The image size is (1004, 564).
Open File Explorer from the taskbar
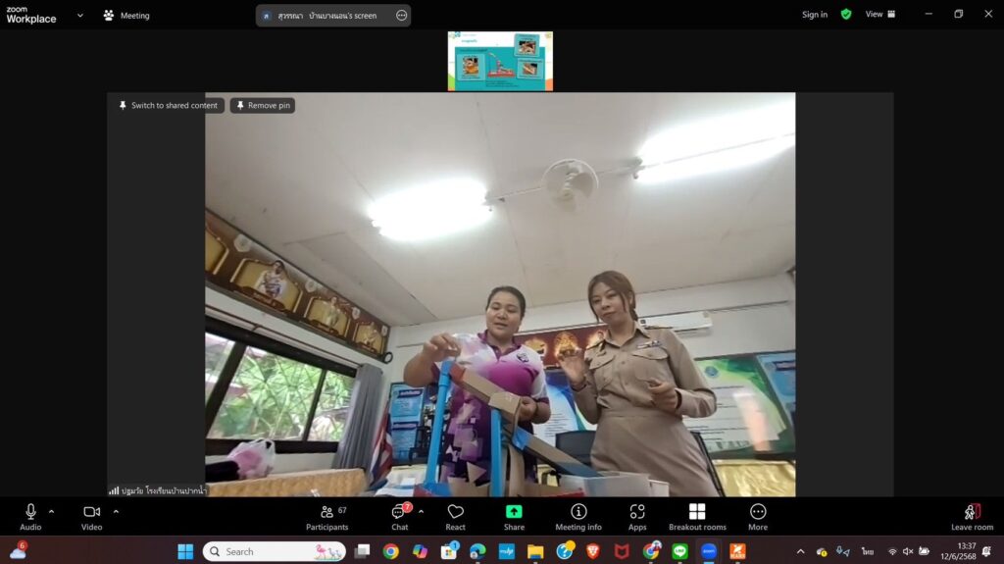(x=535, y=551)
